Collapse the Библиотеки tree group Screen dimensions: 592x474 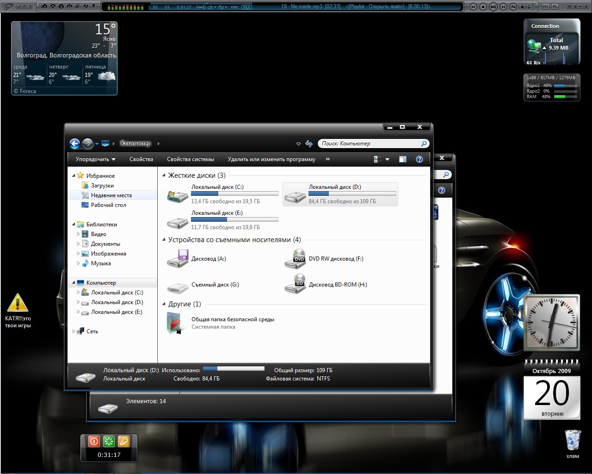click(74, 225)
